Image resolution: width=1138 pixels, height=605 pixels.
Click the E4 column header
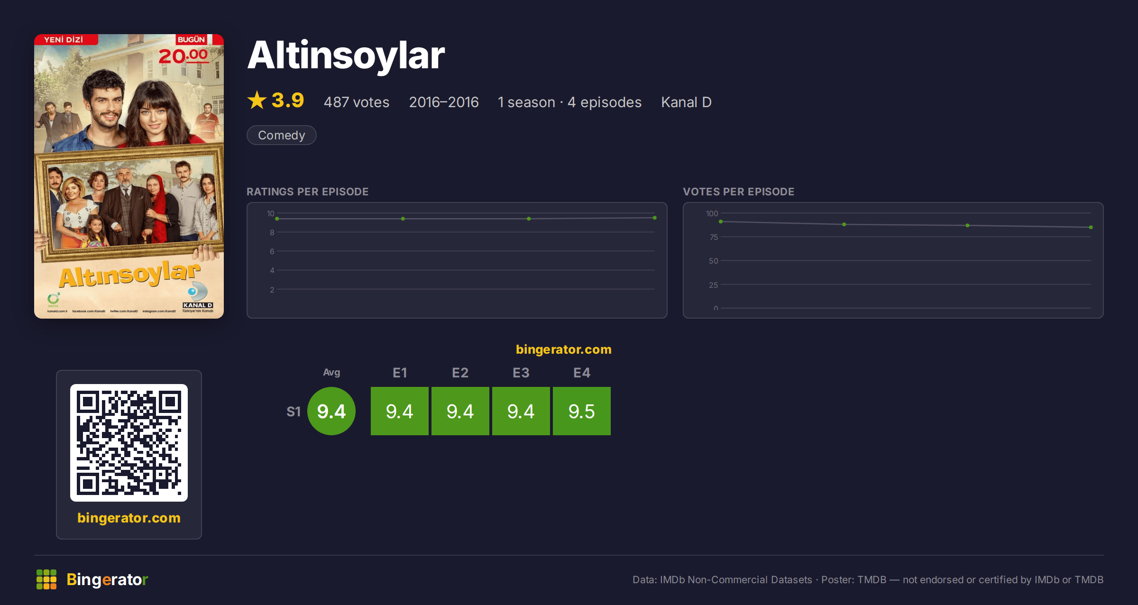click(582, 373)
